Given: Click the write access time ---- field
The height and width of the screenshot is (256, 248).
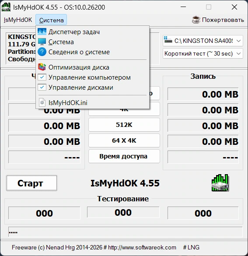Looking at the screenshot, I should 203,157.
